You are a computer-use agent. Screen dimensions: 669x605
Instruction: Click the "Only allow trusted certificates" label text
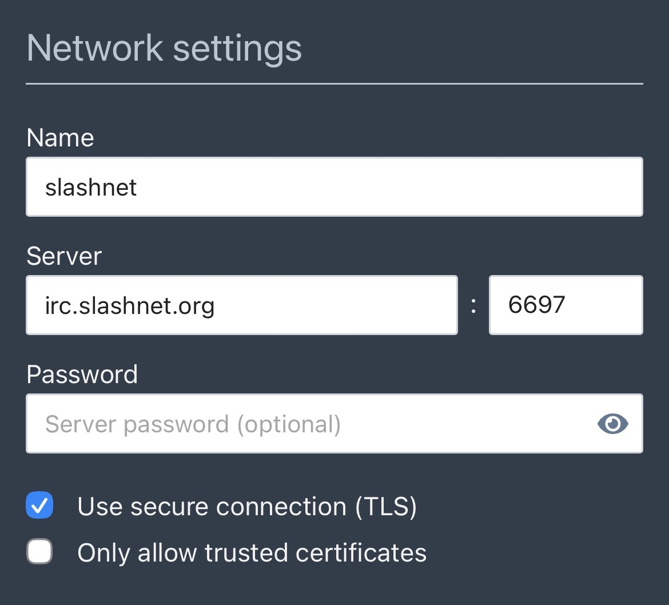pos(252,553)
